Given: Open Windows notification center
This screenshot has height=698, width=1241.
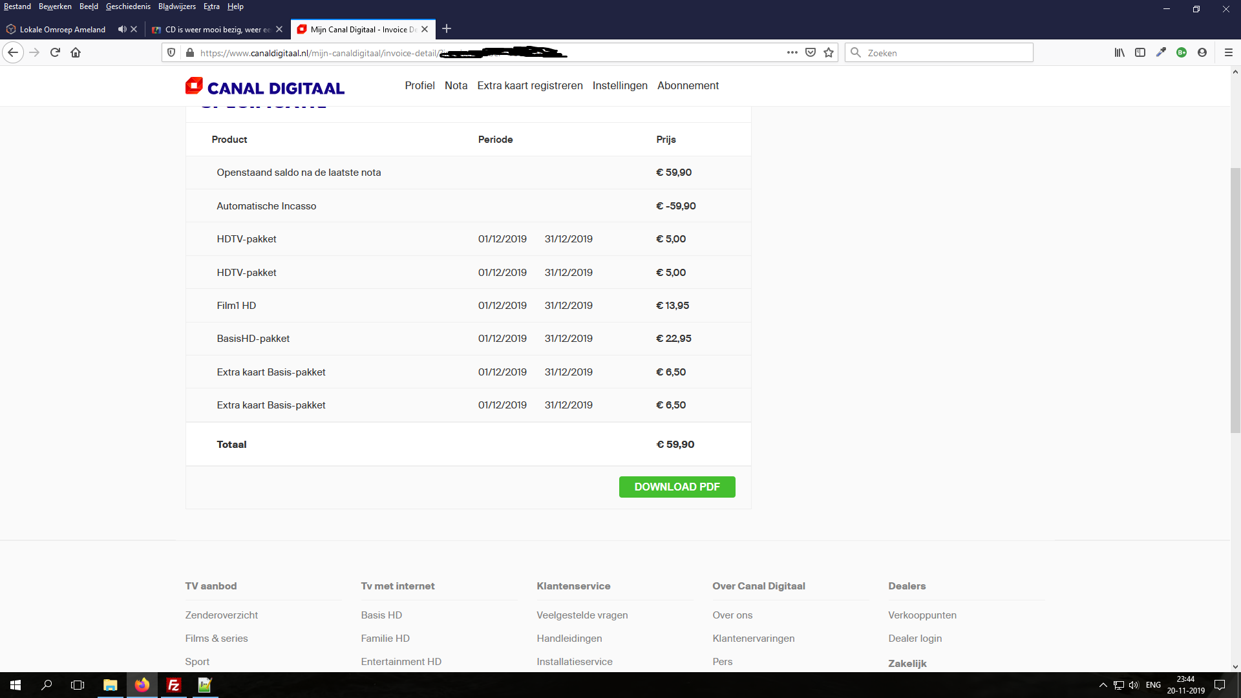Looking at the screenshot, I should tap(1220, 685).
